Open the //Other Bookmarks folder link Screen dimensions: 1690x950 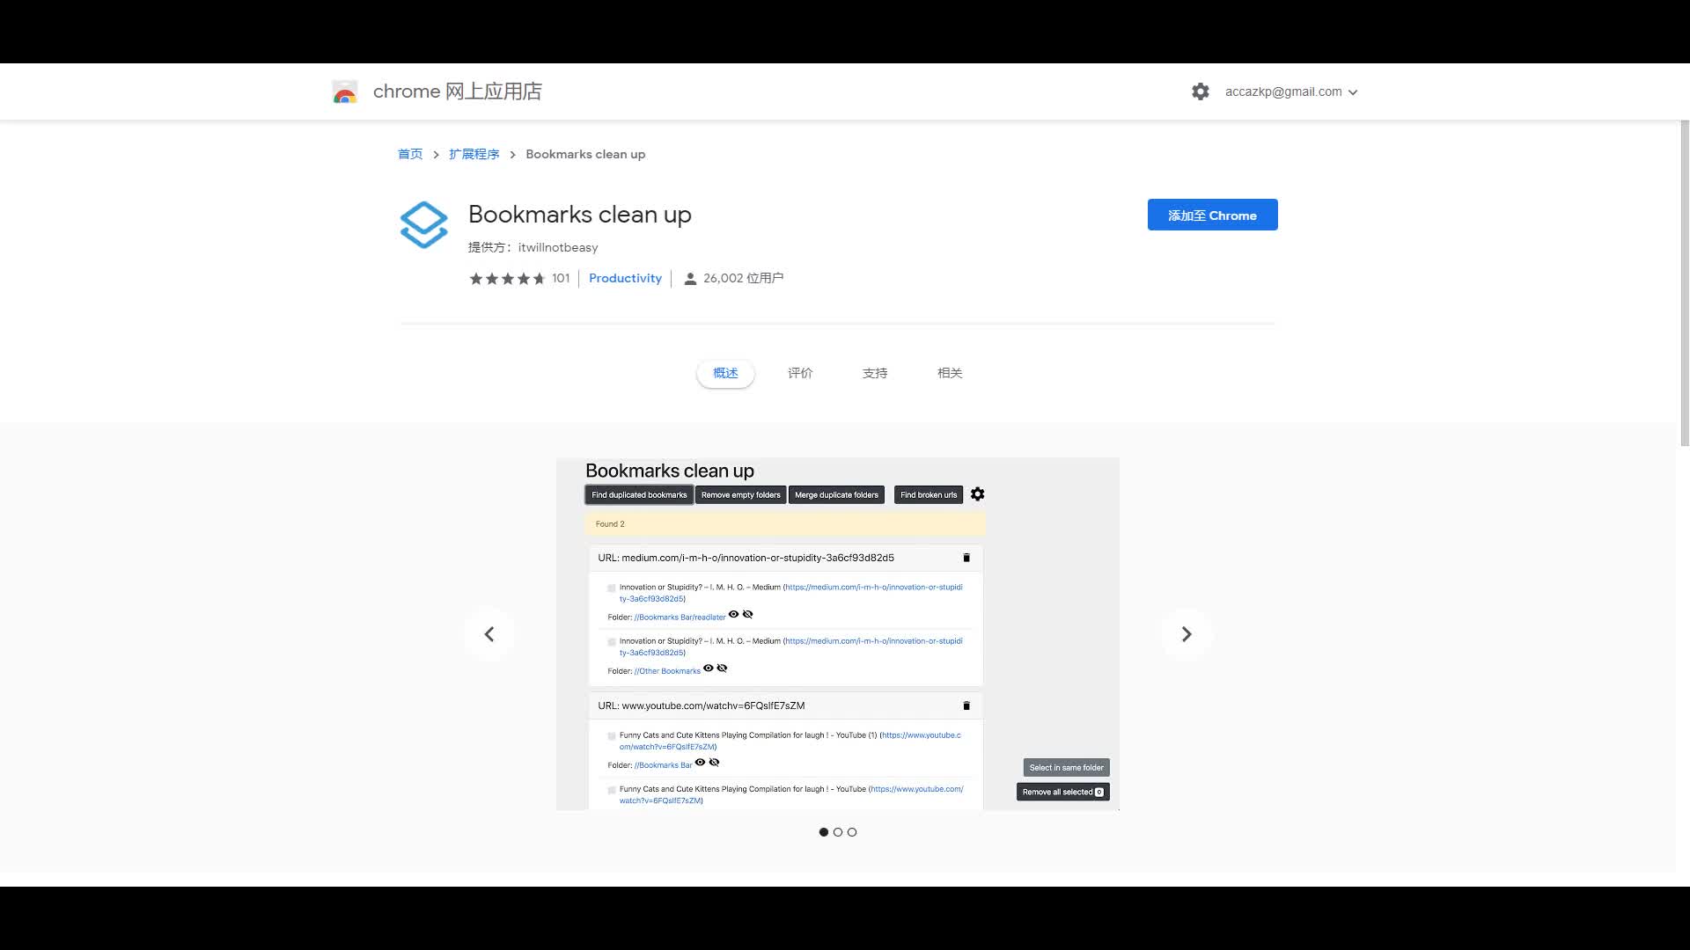point(667,671)
